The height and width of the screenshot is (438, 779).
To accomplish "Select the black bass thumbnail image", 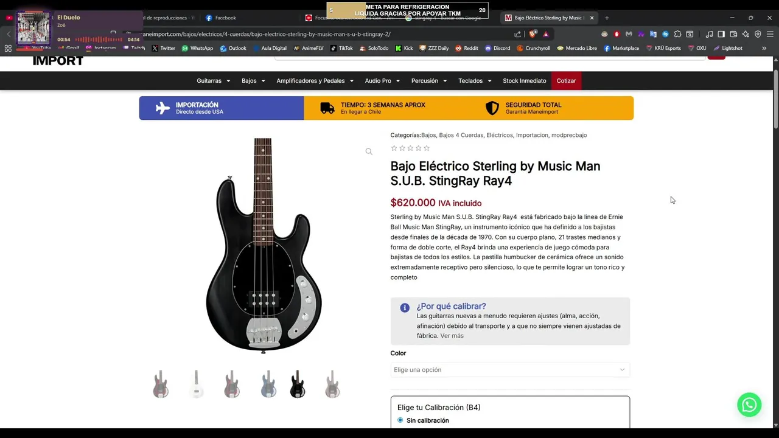I will [297, 384].
